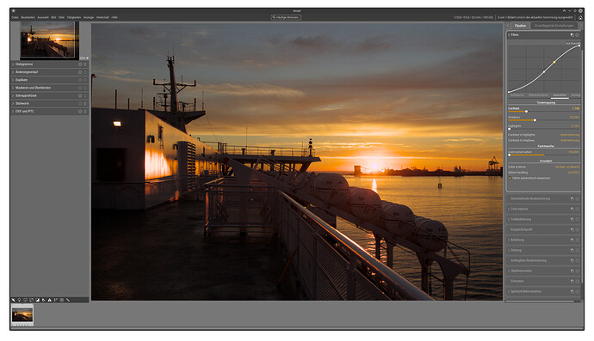
Task: Reset the Schnappschüsse panel via its circle icon
Action: [x=80, y=95]
